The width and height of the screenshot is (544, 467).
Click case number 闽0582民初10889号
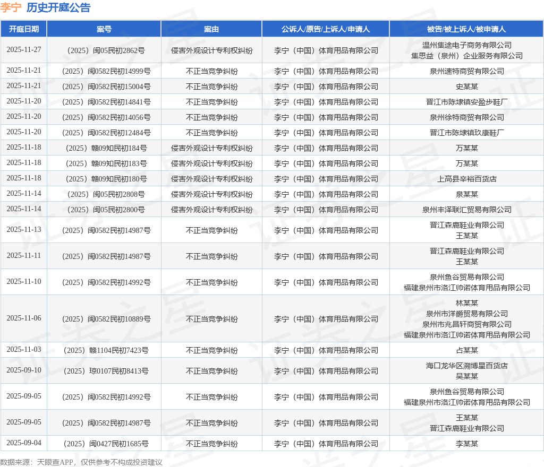[106, 319]
